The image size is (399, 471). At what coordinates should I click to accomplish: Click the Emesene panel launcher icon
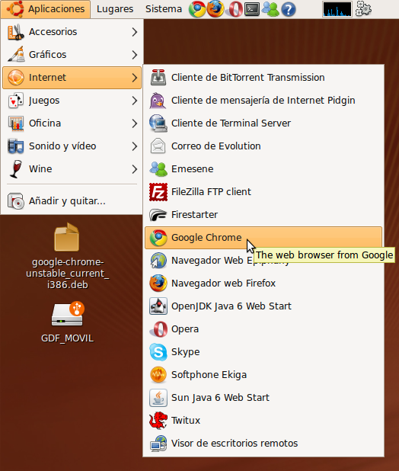tap(270, 9)
